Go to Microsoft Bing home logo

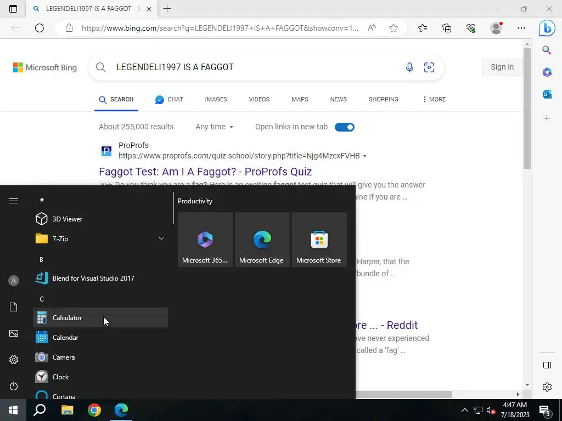[45, 67]
